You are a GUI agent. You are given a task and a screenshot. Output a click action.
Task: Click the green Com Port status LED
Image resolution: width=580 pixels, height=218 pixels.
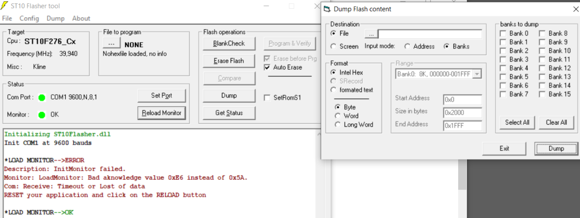coord(42,97)
